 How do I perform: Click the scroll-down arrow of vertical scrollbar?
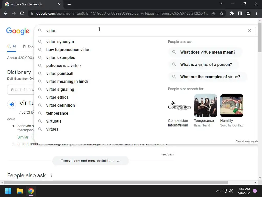pos(260,178)
